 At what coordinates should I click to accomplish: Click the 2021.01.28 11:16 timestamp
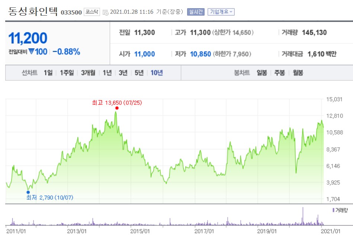pyautogui.click(x=132, y=12)
